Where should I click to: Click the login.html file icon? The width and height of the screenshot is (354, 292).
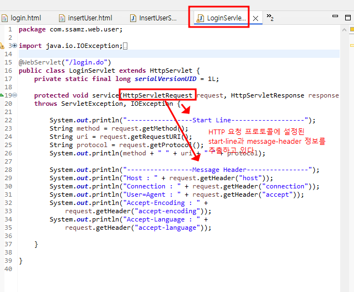pyautogui.click(x=4, y=18)
